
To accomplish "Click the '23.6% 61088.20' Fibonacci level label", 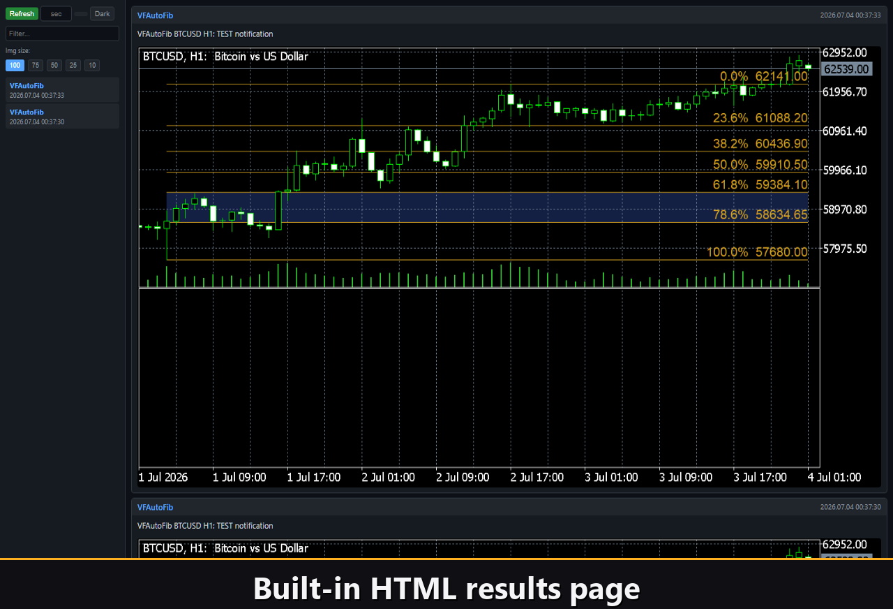I will point(760,118).
